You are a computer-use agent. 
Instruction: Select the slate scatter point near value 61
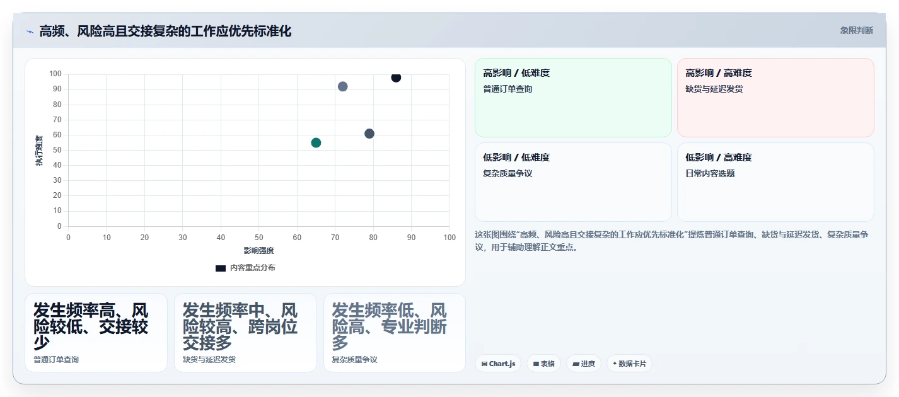pos(369,134)
